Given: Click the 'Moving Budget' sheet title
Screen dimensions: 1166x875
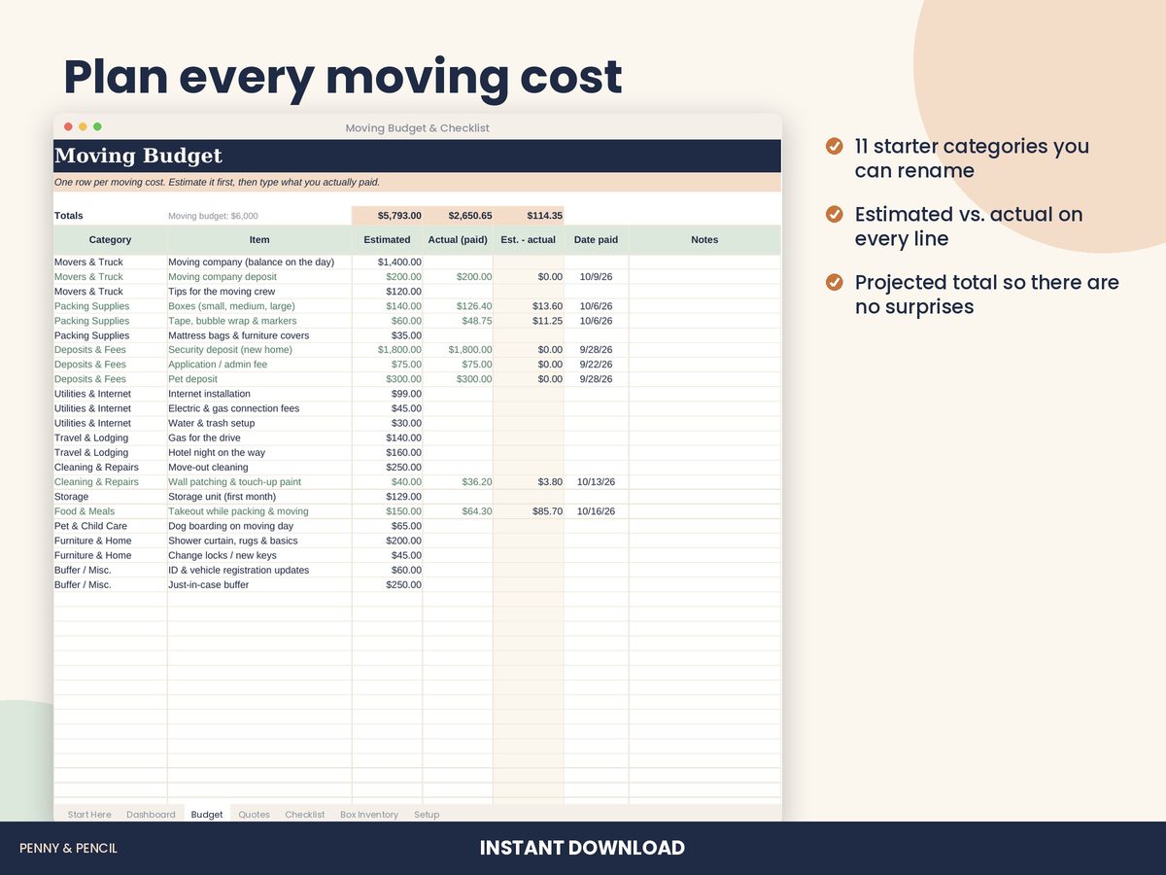Looking at the screenshot, I should coord(138,156).
